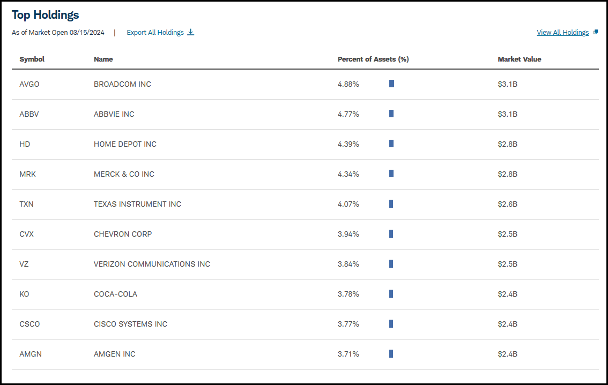
Task: Select the MRK ticker symbol
Action: click(27, 175)
